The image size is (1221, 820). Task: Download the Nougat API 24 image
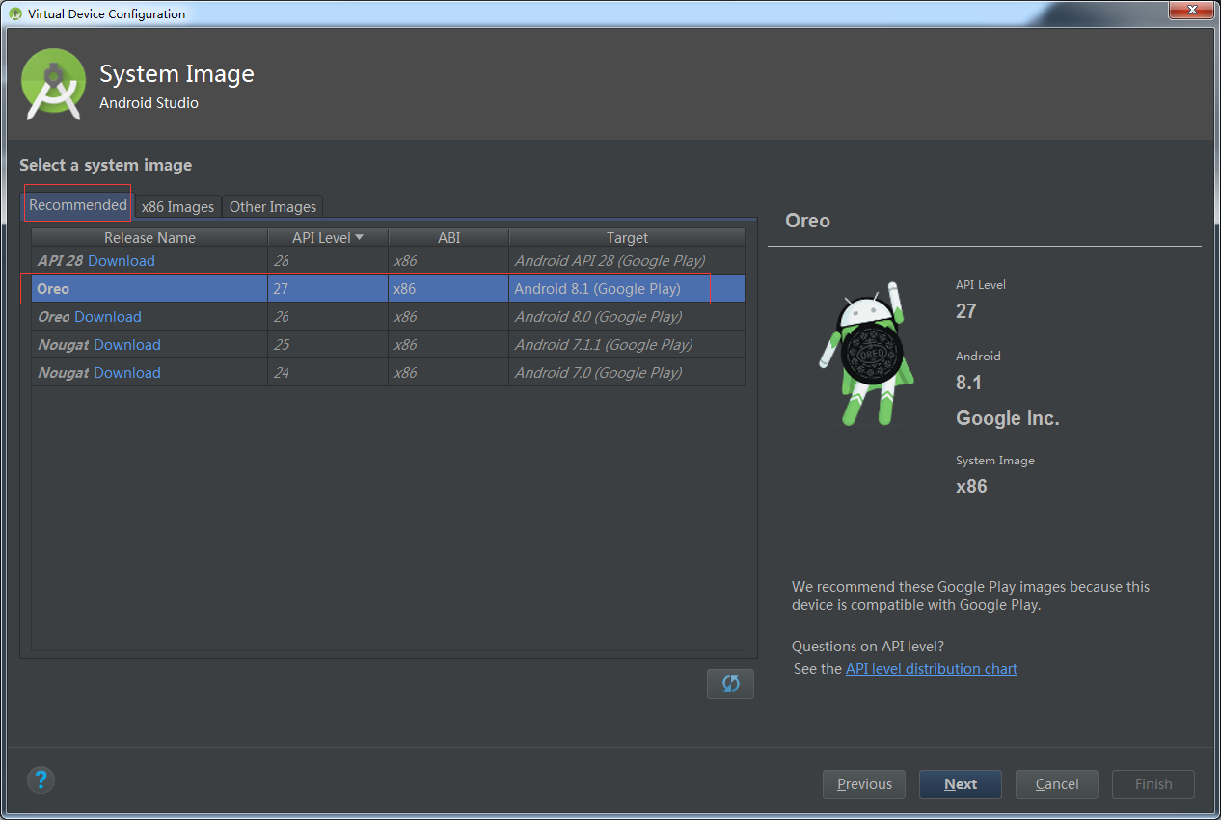[x=127, y=372]
